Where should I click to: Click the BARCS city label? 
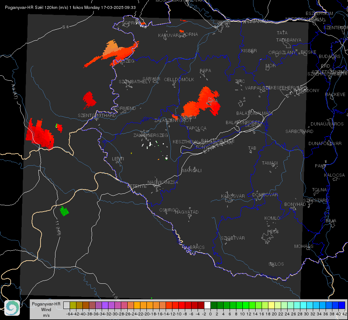197,247
